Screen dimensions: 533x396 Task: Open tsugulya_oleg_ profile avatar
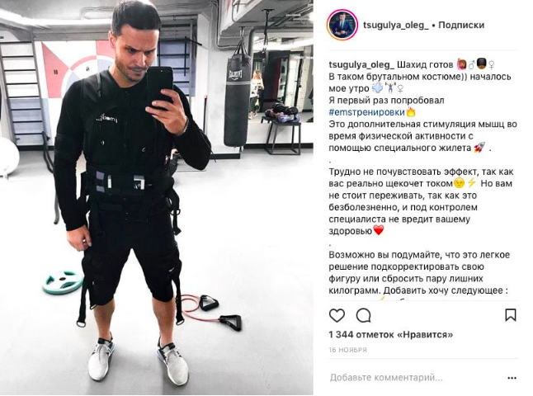342,25
